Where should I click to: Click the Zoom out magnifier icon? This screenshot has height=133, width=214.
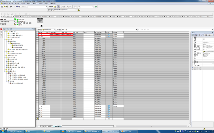(71, 7)
